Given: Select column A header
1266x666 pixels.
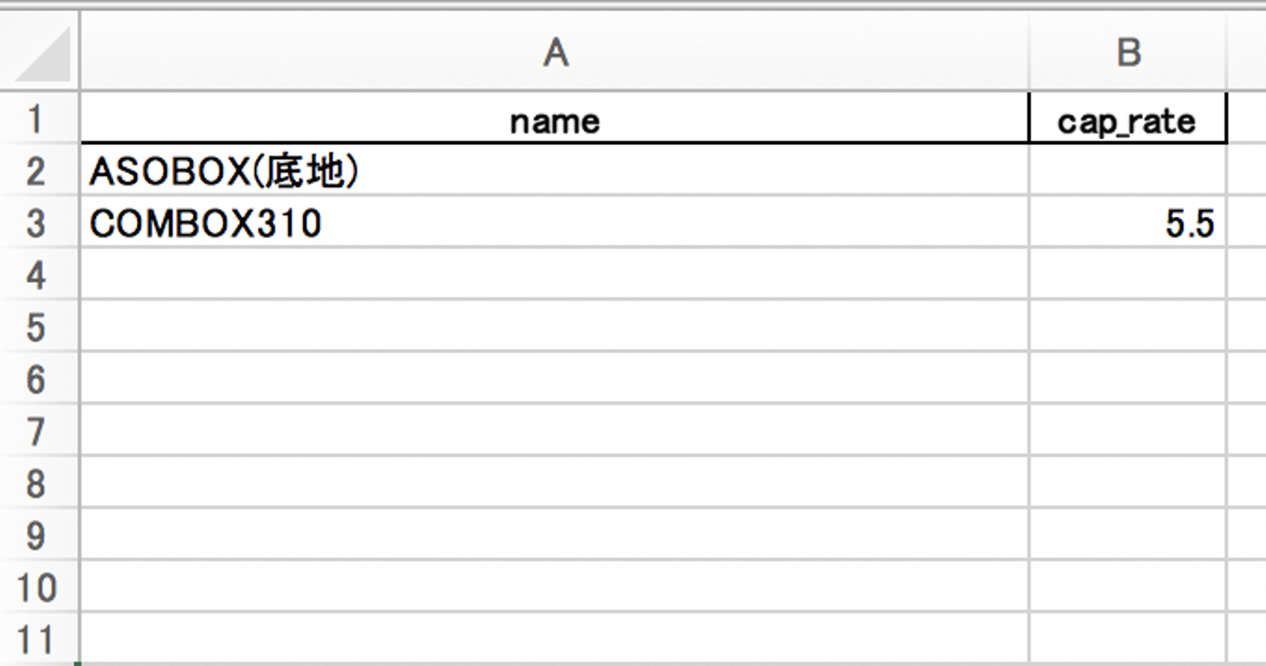Looking at the screenshot, I should 554,54.
